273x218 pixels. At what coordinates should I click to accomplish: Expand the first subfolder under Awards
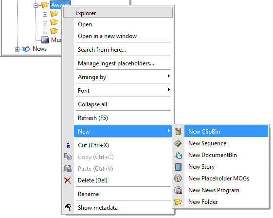45,14
